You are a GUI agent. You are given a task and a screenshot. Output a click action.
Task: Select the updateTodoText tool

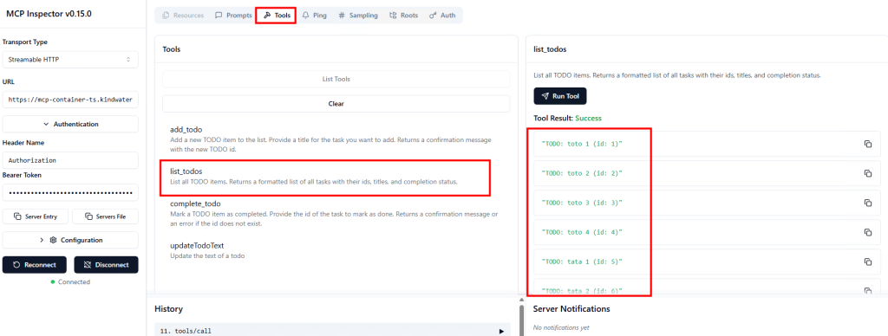click(336, 250)
